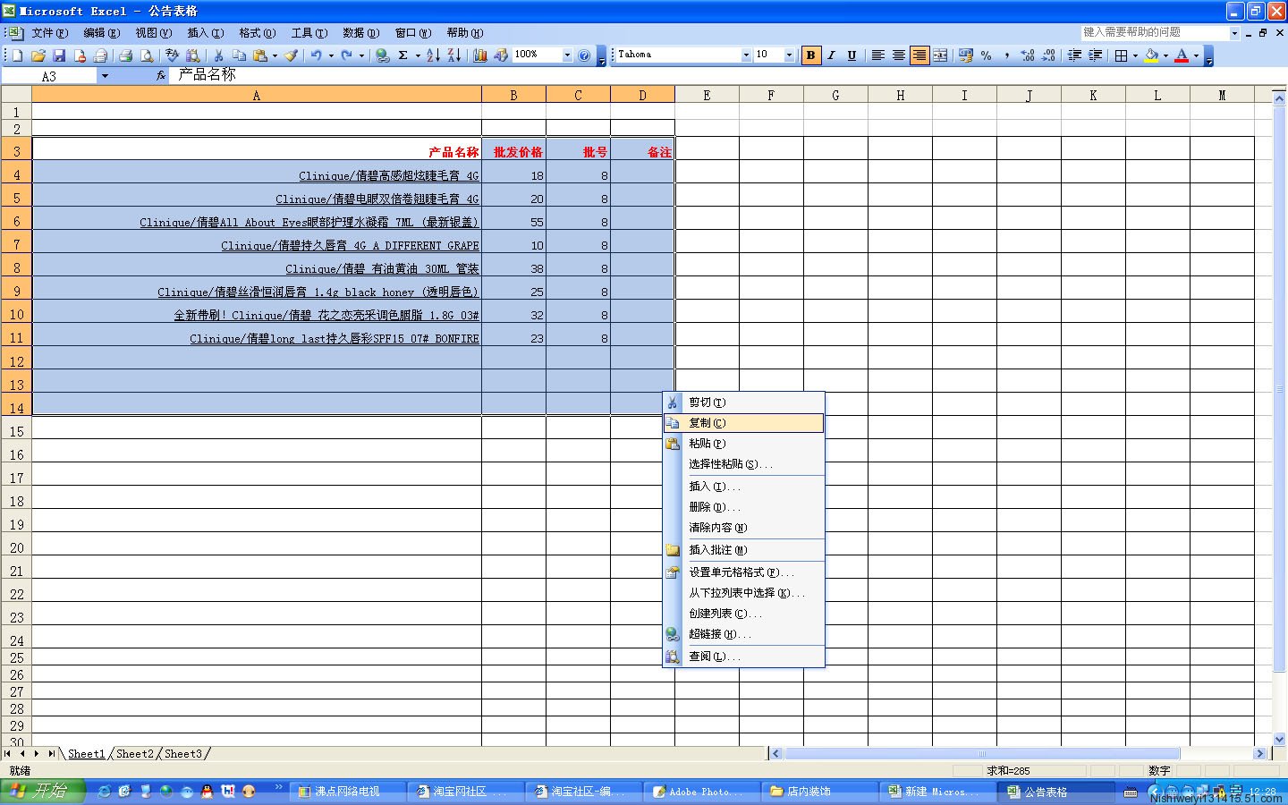This screenshot has height=805, width=1288.
Task: Click the help question input box
Action: click(1154, 32)
